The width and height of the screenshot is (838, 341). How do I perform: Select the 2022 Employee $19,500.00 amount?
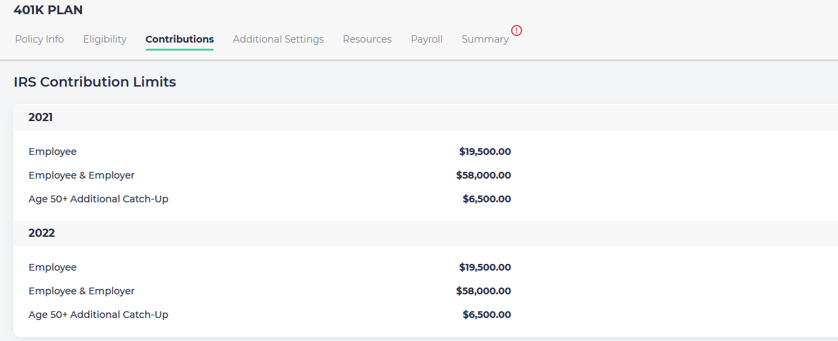tap(485, 267)
